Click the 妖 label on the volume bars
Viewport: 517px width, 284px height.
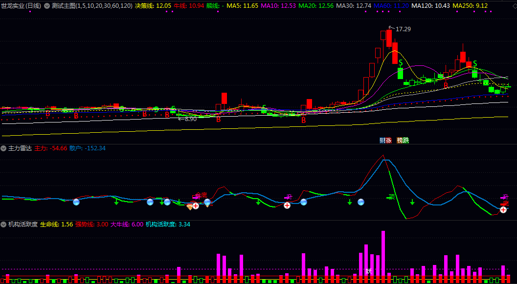coord(369,271)
